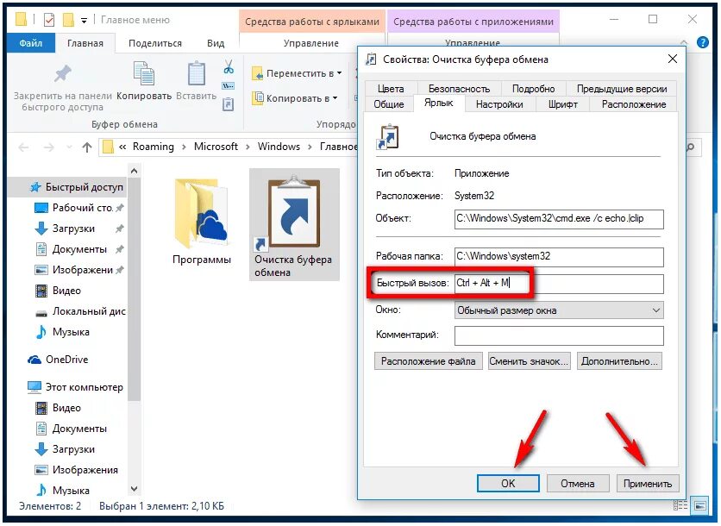Select pinned Downloads item under Quick access
Image resolution: width=721 pixels, height=526 pixels.
79,229
